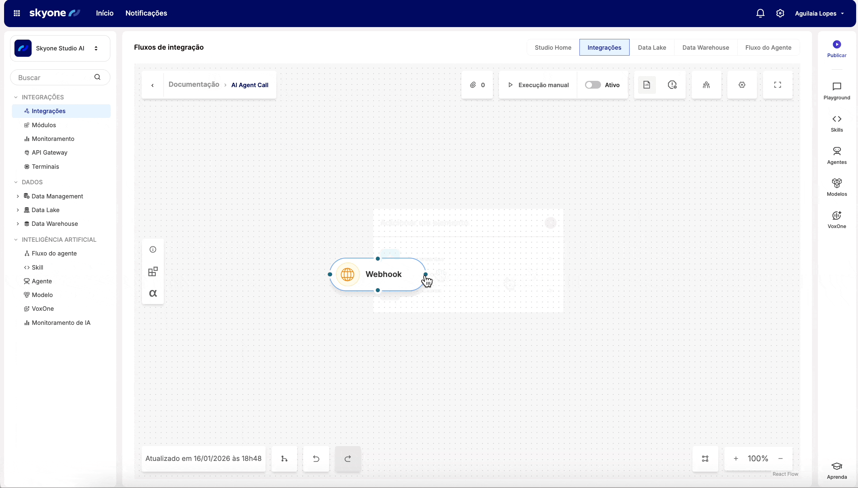Image resolution: width=858 pixels, height=488 pixels.
Task: Switch to the Fluxo do Agente tab
Action: click(x=768, y=47)
